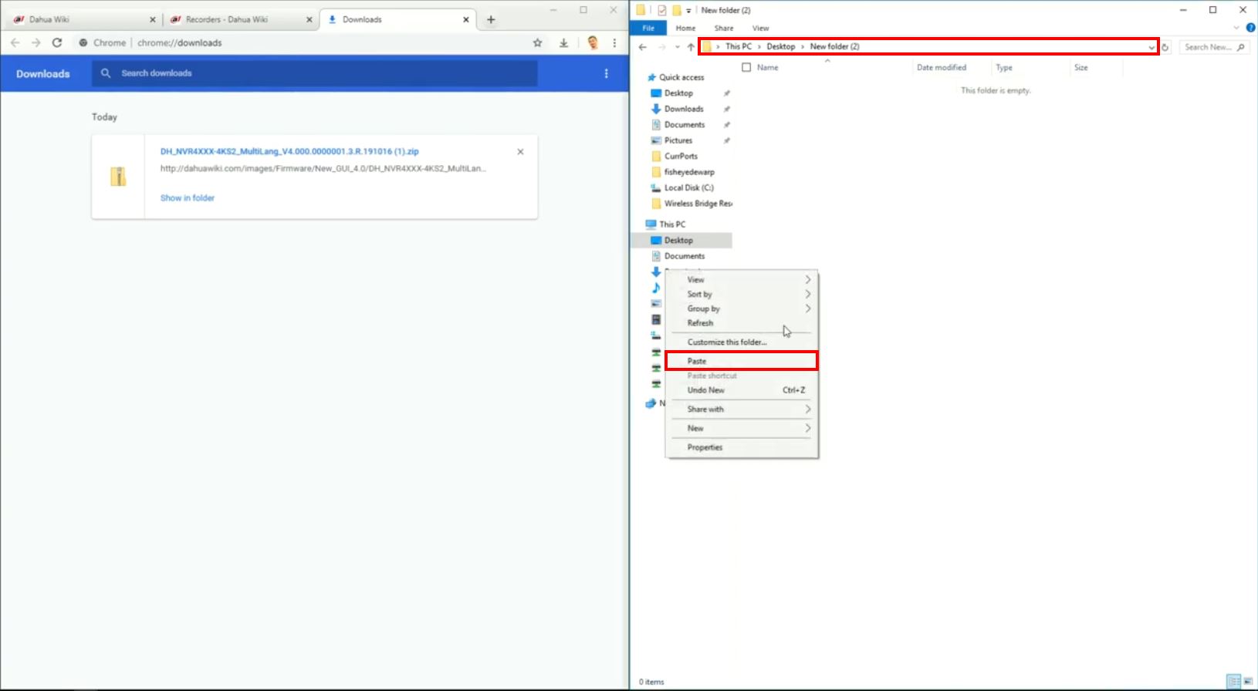The width and height of the screenshot is (1258, 691).
Task: Reload the Chrome downloads page
Action: (56, 43)
